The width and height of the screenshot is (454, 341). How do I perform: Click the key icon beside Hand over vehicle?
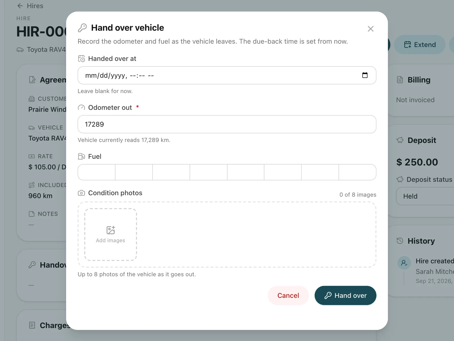tap(82, 28)
